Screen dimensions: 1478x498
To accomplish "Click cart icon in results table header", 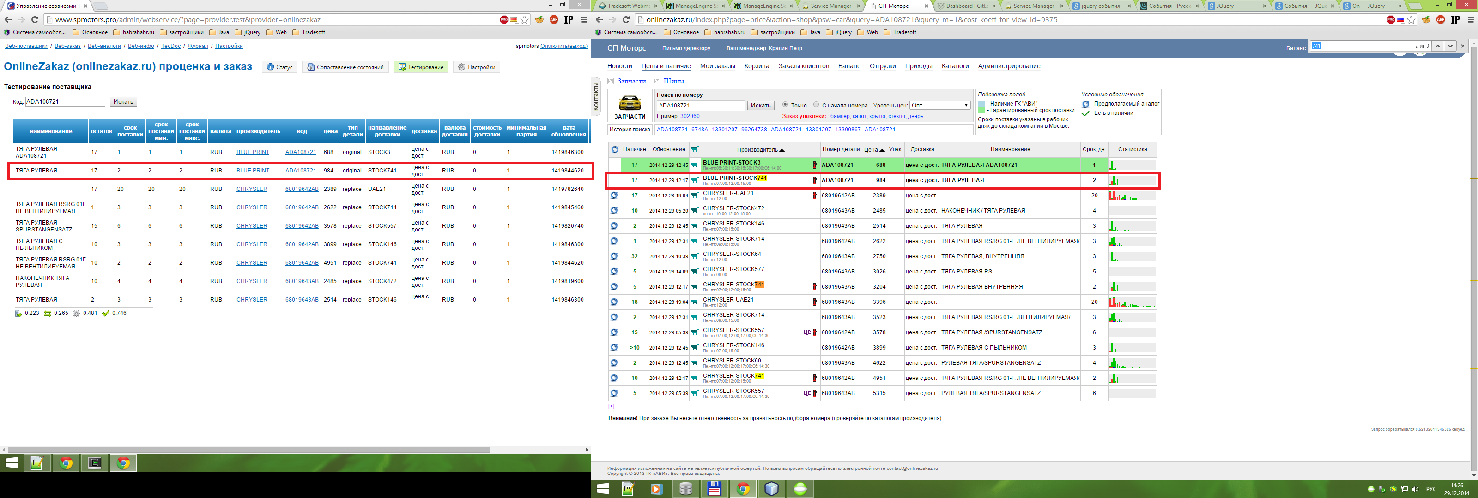I will [695, 149].
